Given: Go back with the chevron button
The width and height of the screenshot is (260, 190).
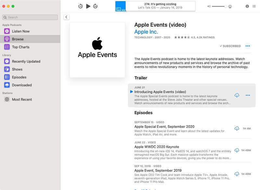Looking at the screenshot, I should (67, 17).
